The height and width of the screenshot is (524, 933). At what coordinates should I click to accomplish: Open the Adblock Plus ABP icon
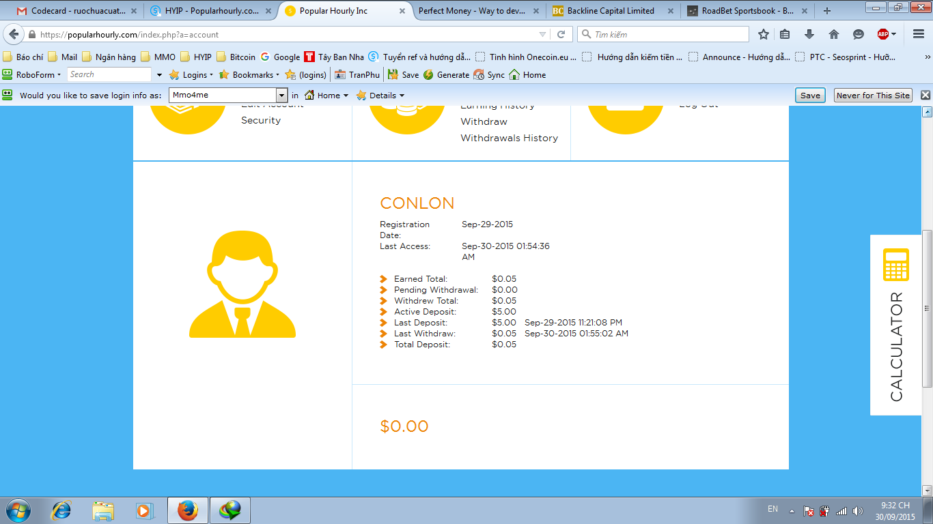pyautogui.click(x=883, y=34)
